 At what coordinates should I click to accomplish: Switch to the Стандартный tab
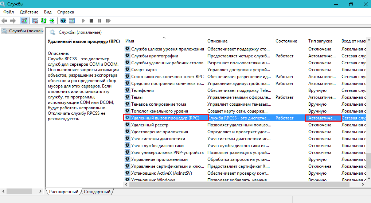point(97,191)
